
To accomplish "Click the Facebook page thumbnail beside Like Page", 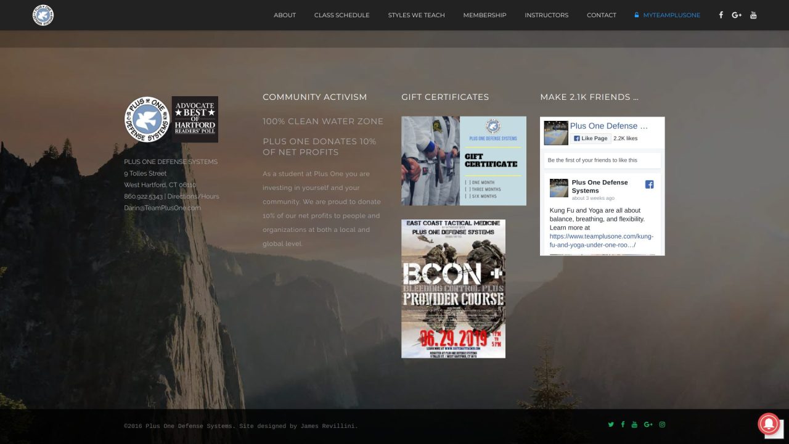I will coord(556,133).
